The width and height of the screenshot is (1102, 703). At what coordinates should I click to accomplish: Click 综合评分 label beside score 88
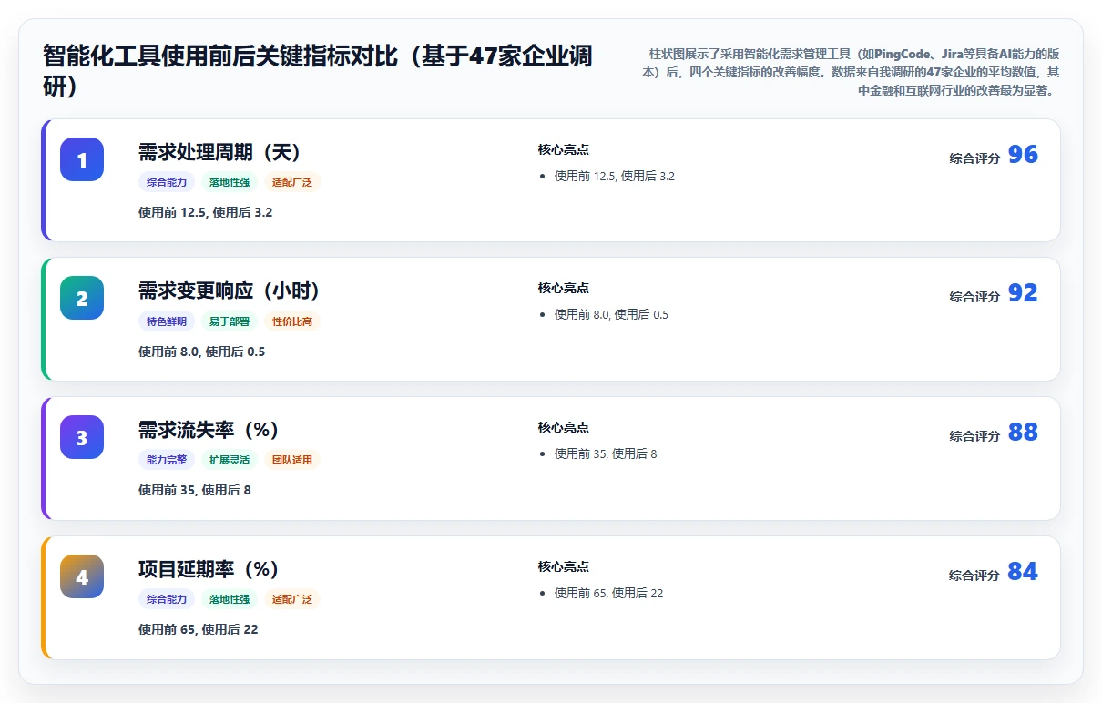[974, 436]
